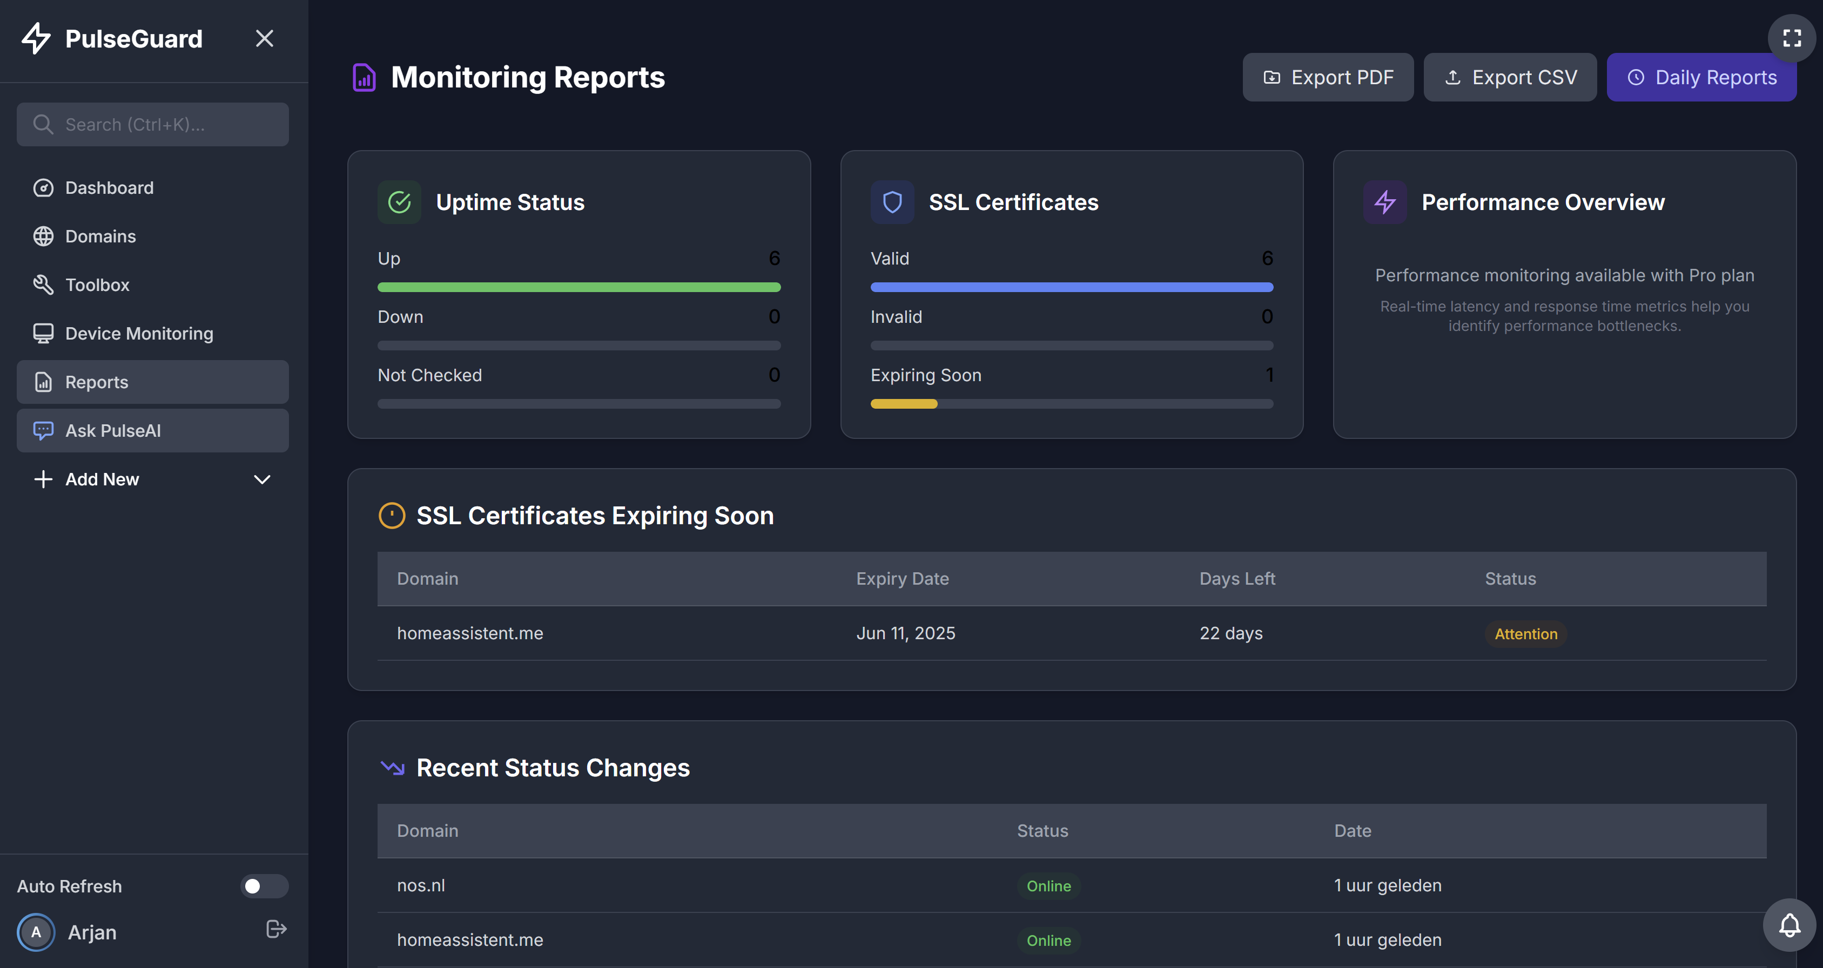1823x968 pixels.
Task: Click the Uptime Status checkmark icon
Action: 399,202
